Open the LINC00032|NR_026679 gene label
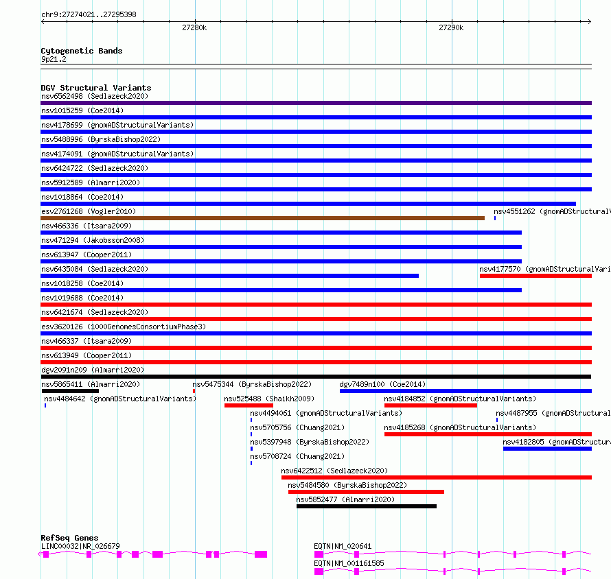 click(x=80, y=546)
